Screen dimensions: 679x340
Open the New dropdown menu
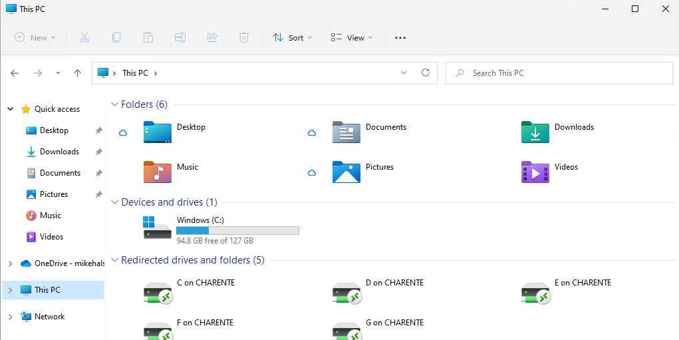pyautogui.click(x=35, y=38)
